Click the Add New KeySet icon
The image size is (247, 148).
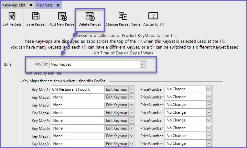pos(62,16)
